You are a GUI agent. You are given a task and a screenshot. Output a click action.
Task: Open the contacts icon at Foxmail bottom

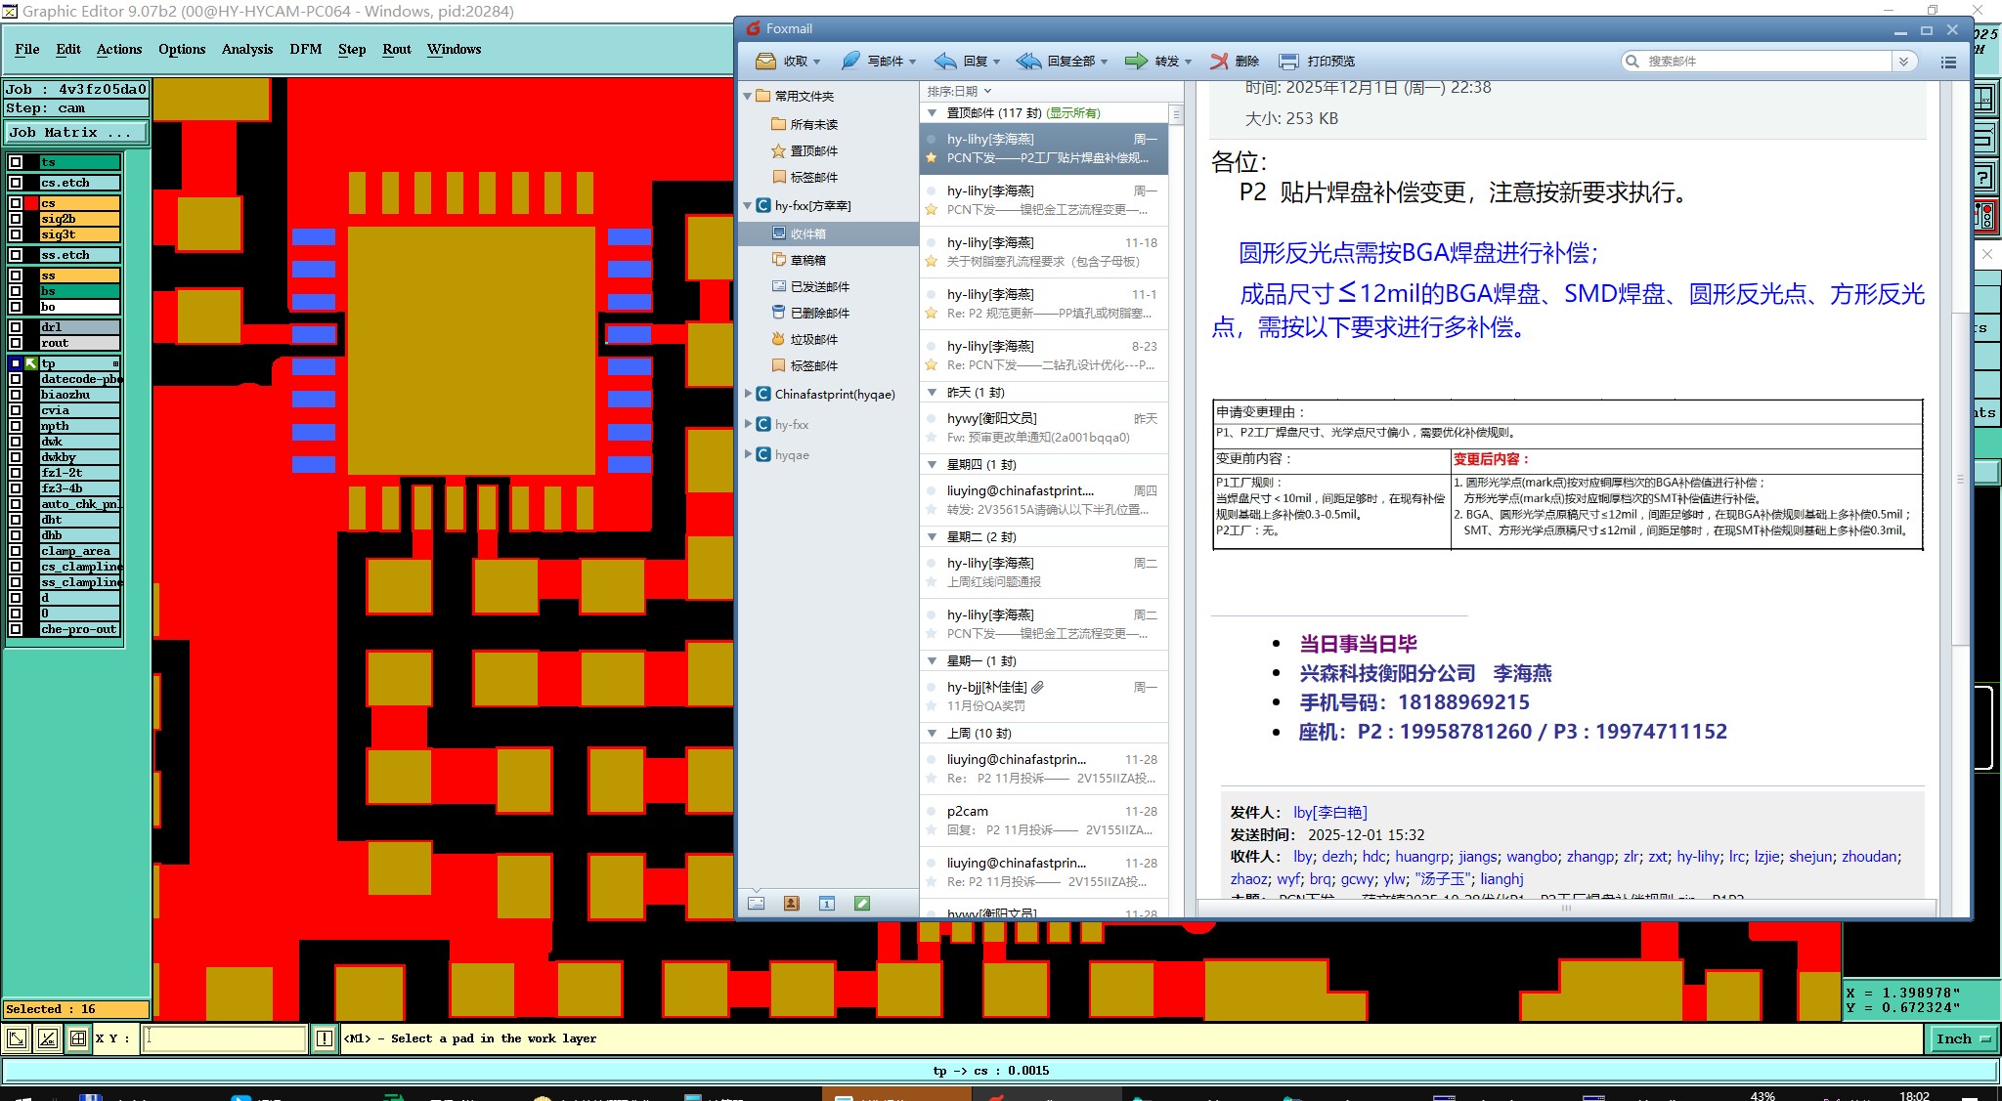pyautogui.click(x=791, y=904)
